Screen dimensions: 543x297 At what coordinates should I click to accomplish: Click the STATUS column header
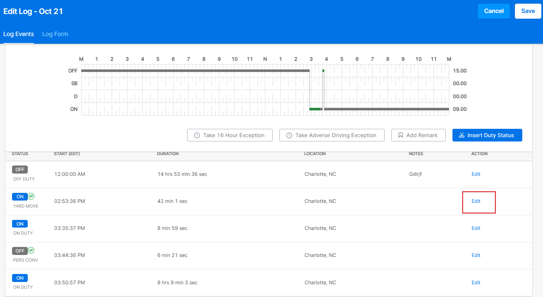pos(20,154)
